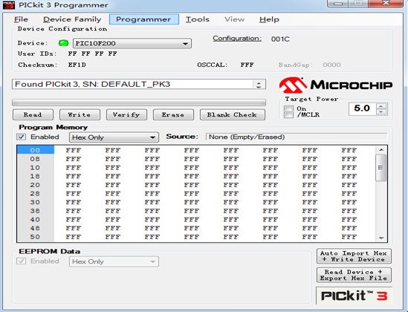
Task: Click the BandGap value 0000
Action: click(331, 65)
